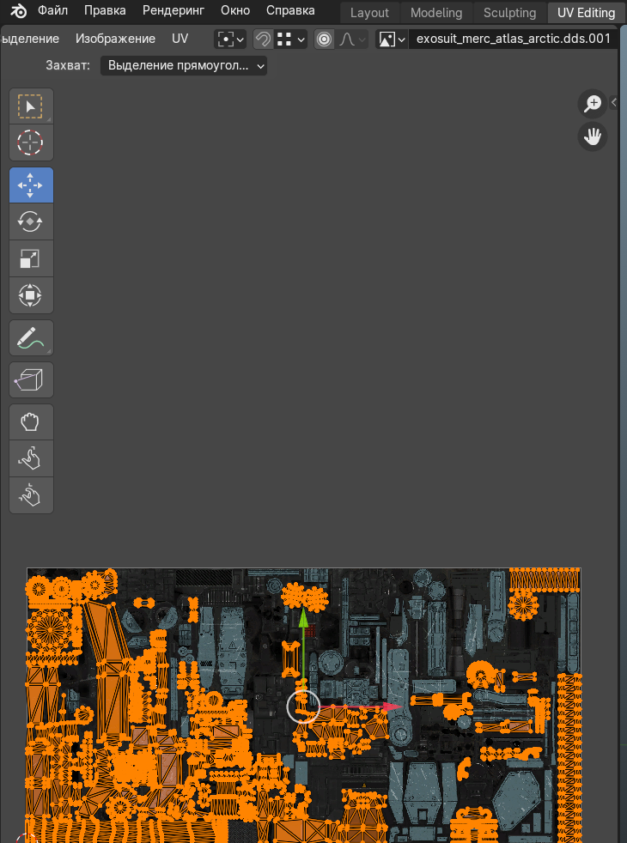The height and width of the screenshot is (843, 627).
Task: Open the Рендеринг menu
Action: coord(173,10)
